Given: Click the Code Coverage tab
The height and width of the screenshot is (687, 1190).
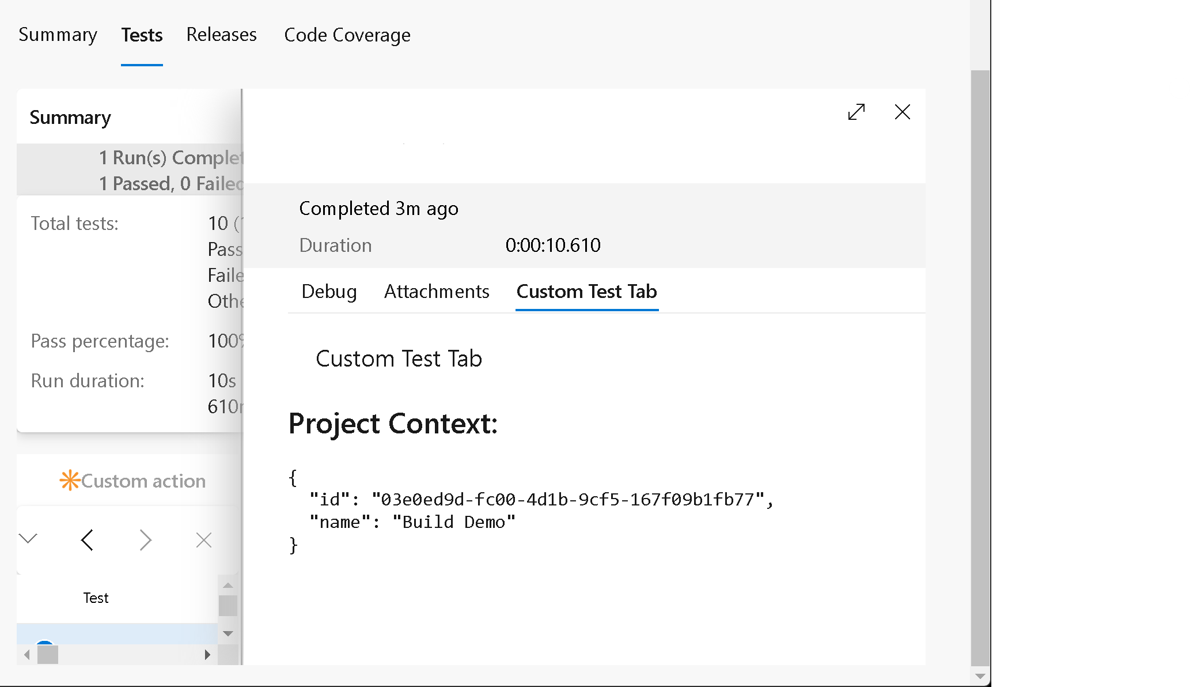Looking at the screenshot, I should pyautogui.click(x=347, y=35).
